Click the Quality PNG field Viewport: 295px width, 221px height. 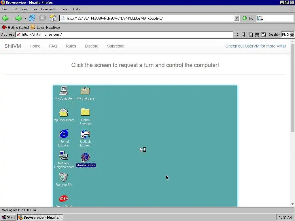coord(285,35)
